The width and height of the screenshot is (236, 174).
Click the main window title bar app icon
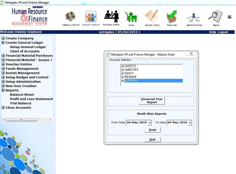coord(2,2)
